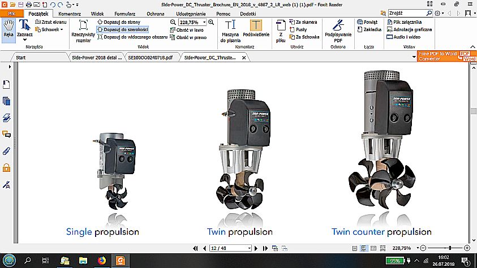Open the Dodatki ribbon tab

tap(248, 14)
